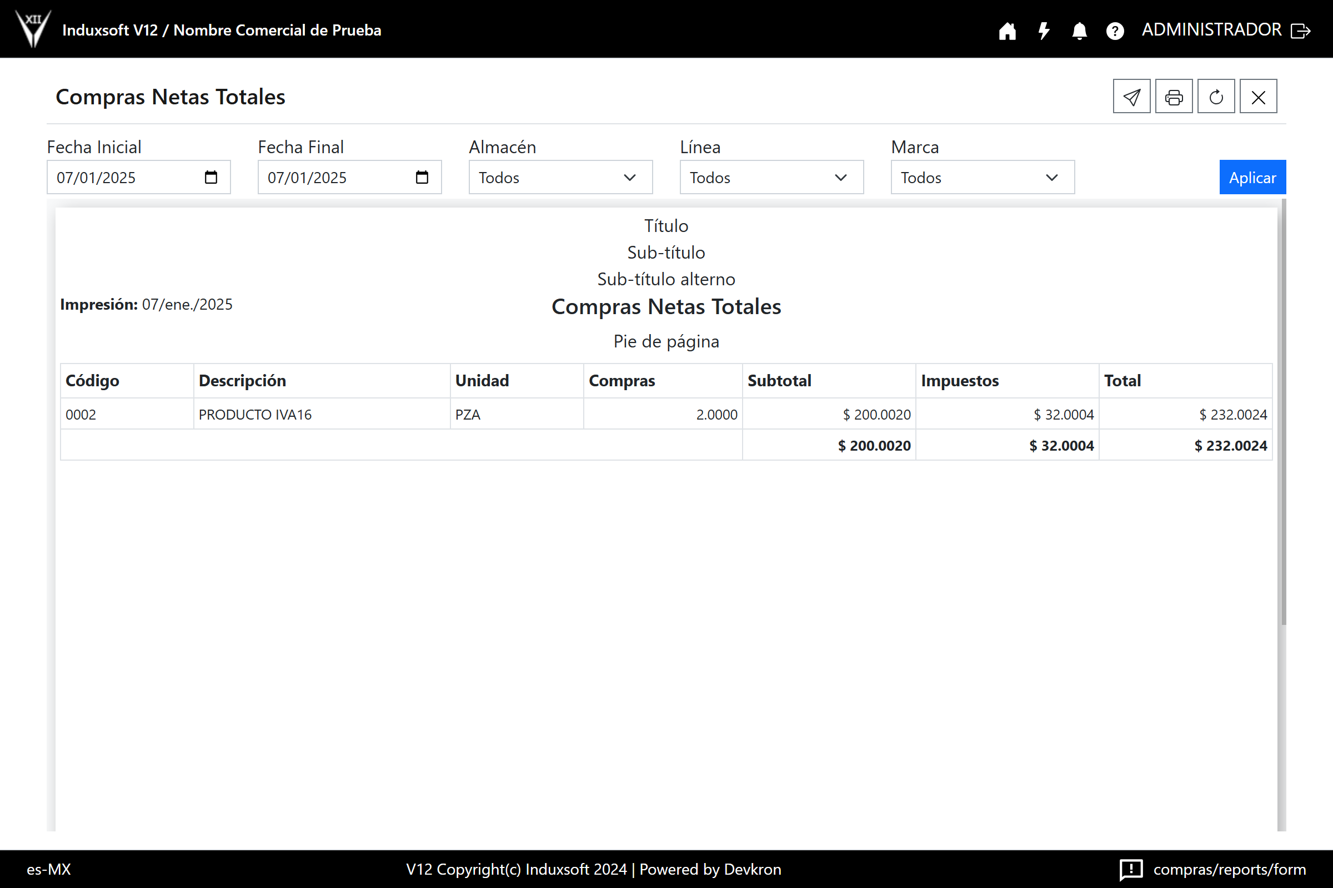Image resolution: width=1333 pixels, height=888 pixels.
Task: Expand the Marca dropdown
Action: tap(982, 177)
